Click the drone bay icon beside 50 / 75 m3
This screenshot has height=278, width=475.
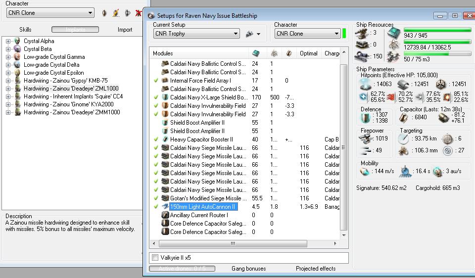coord(394,56)
